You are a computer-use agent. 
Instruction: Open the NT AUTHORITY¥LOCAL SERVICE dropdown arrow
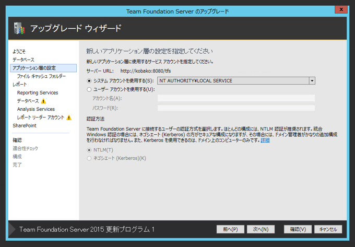tap(312, 81)
